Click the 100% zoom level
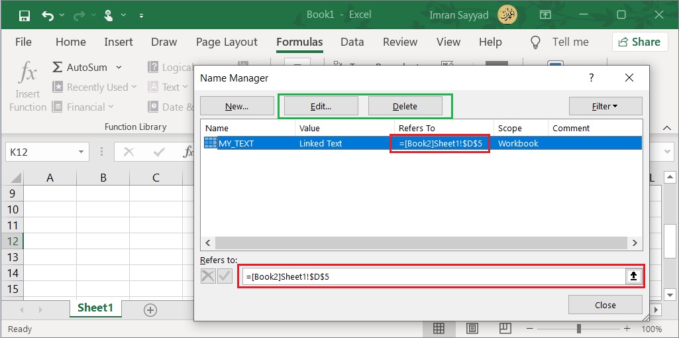The width and height of the screenshot is (679, 338). click(x=651, y=329)
